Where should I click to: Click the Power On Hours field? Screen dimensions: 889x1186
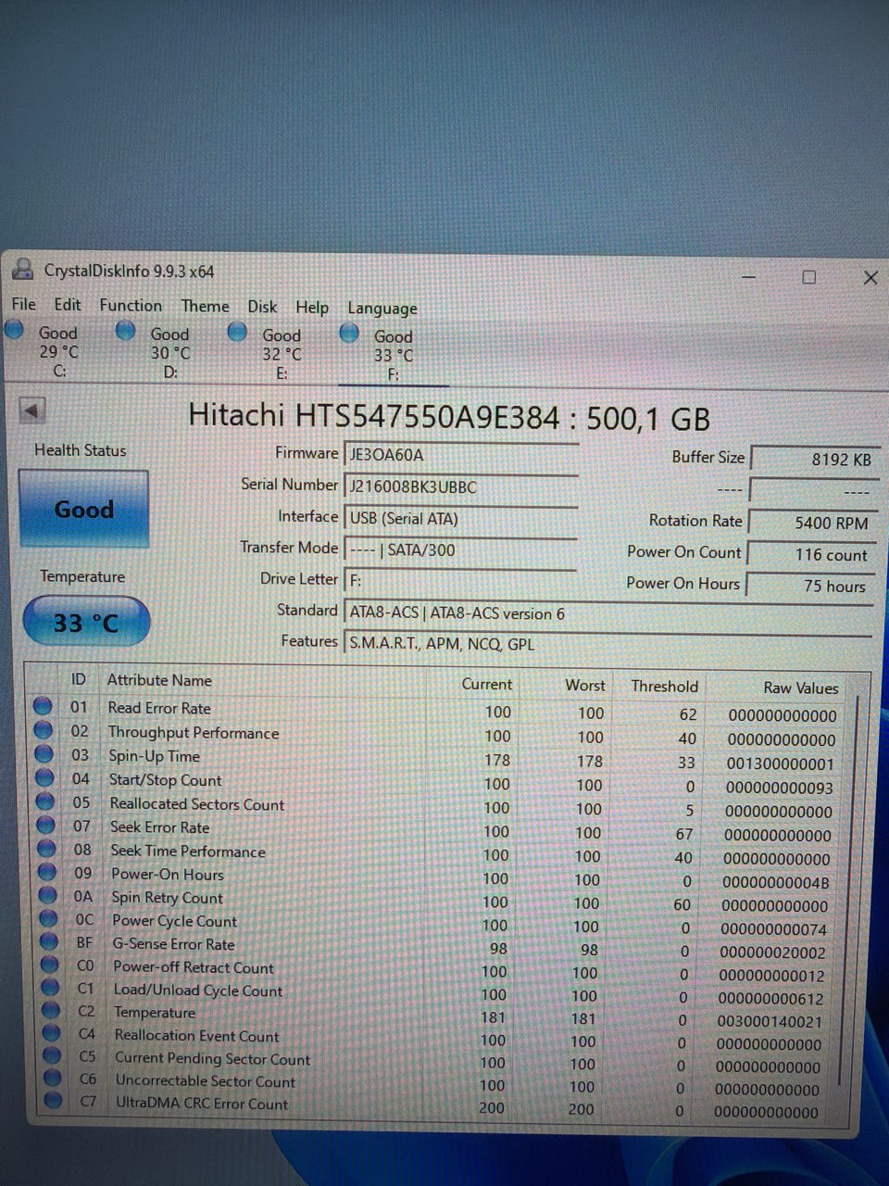(x=810, y=586)
